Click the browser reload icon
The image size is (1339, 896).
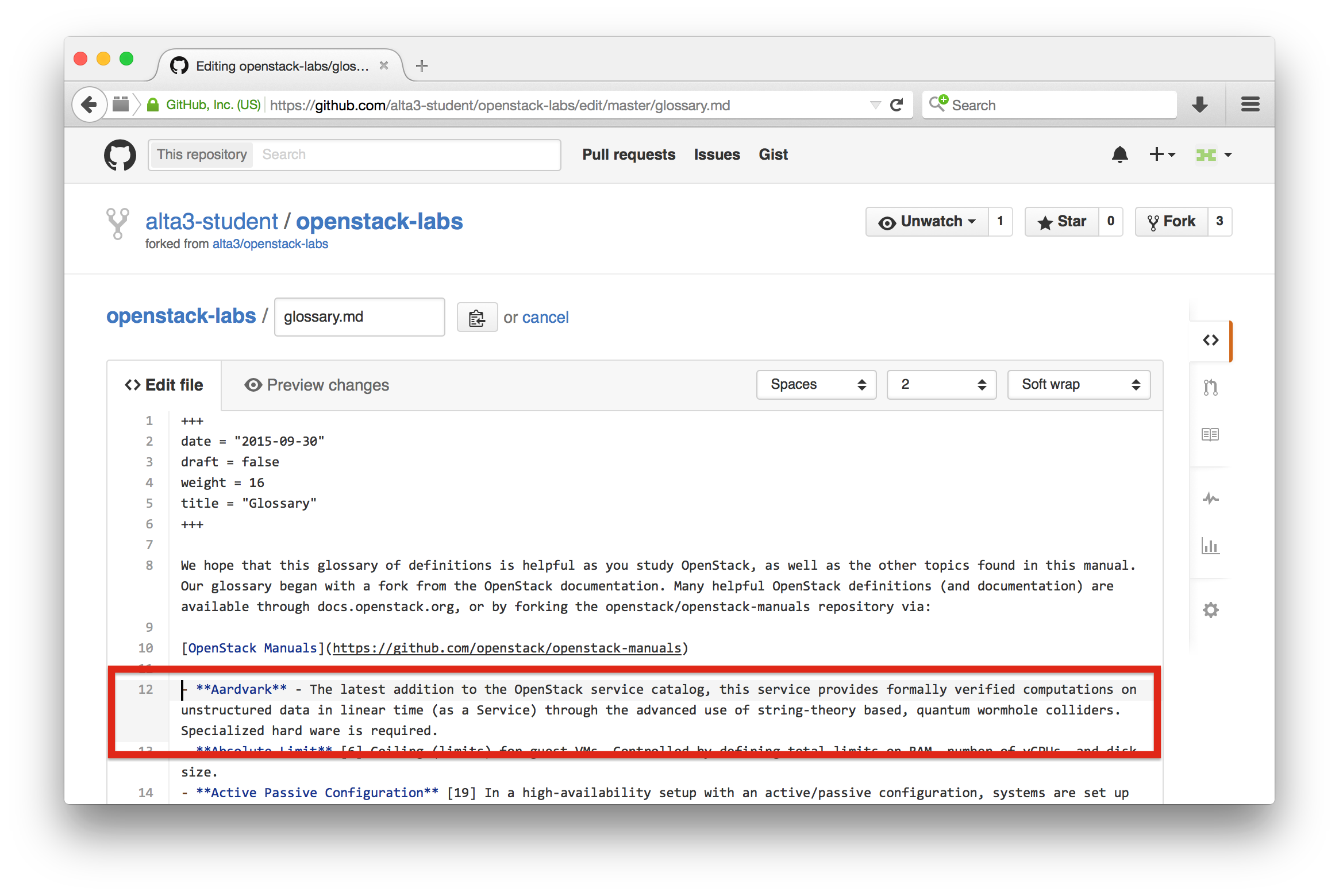point(896,105)
